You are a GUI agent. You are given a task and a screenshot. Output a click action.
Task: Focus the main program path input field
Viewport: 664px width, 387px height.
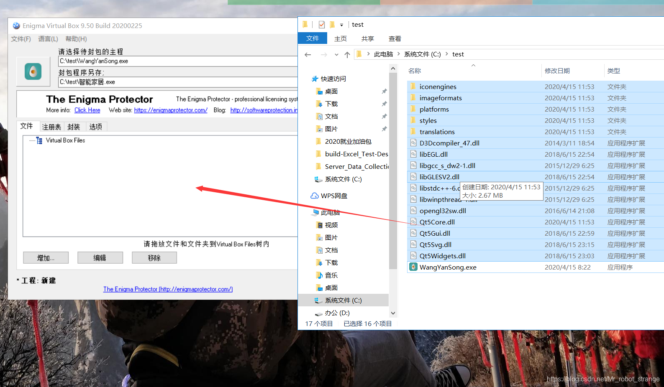click(178, 61)
